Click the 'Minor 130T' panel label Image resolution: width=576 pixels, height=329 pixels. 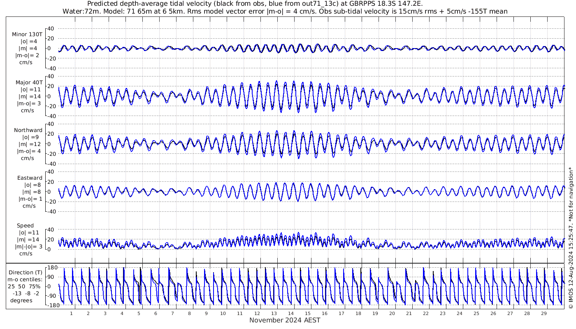(x=27, y=35)
